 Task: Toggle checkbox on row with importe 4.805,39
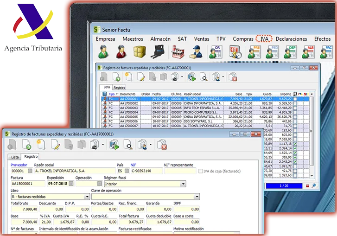point(295,112)
